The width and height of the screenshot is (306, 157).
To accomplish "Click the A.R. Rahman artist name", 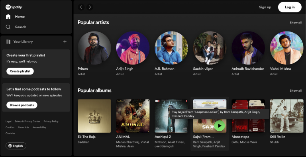I will [x=165, y=69].
